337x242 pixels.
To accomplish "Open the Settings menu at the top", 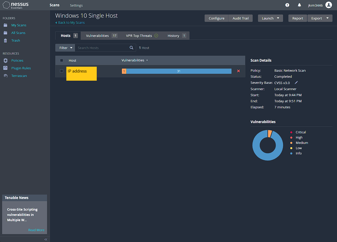I will pyautogui.click(x=76, y=5).
